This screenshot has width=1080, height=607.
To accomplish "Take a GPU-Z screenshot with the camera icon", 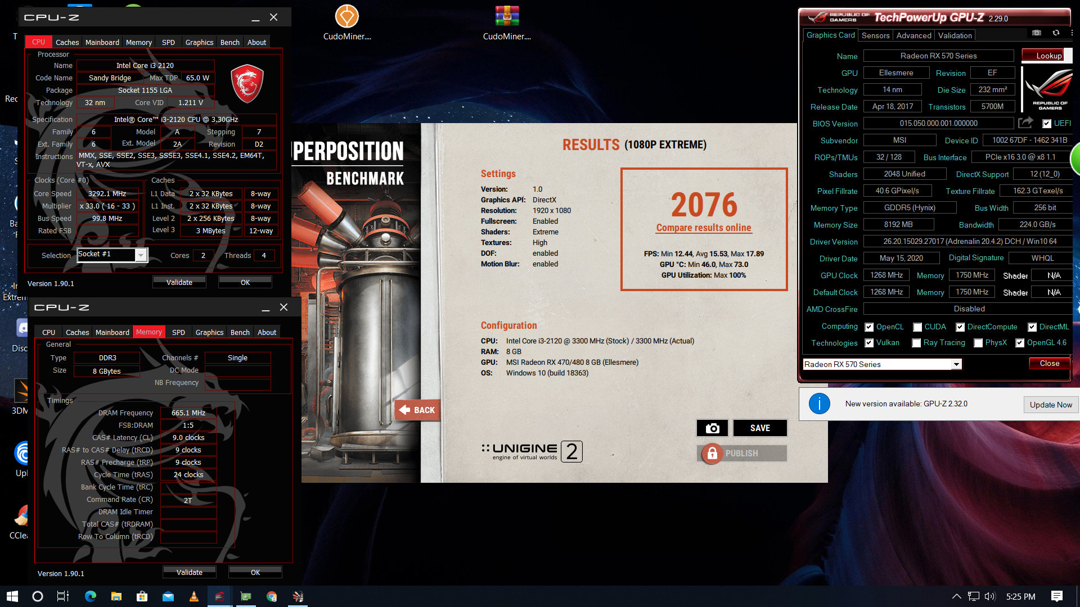I will click(1037, 33).
